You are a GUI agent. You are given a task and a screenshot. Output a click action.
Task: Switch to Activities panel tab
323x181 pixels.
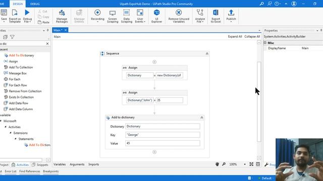[x=20, y=165]
